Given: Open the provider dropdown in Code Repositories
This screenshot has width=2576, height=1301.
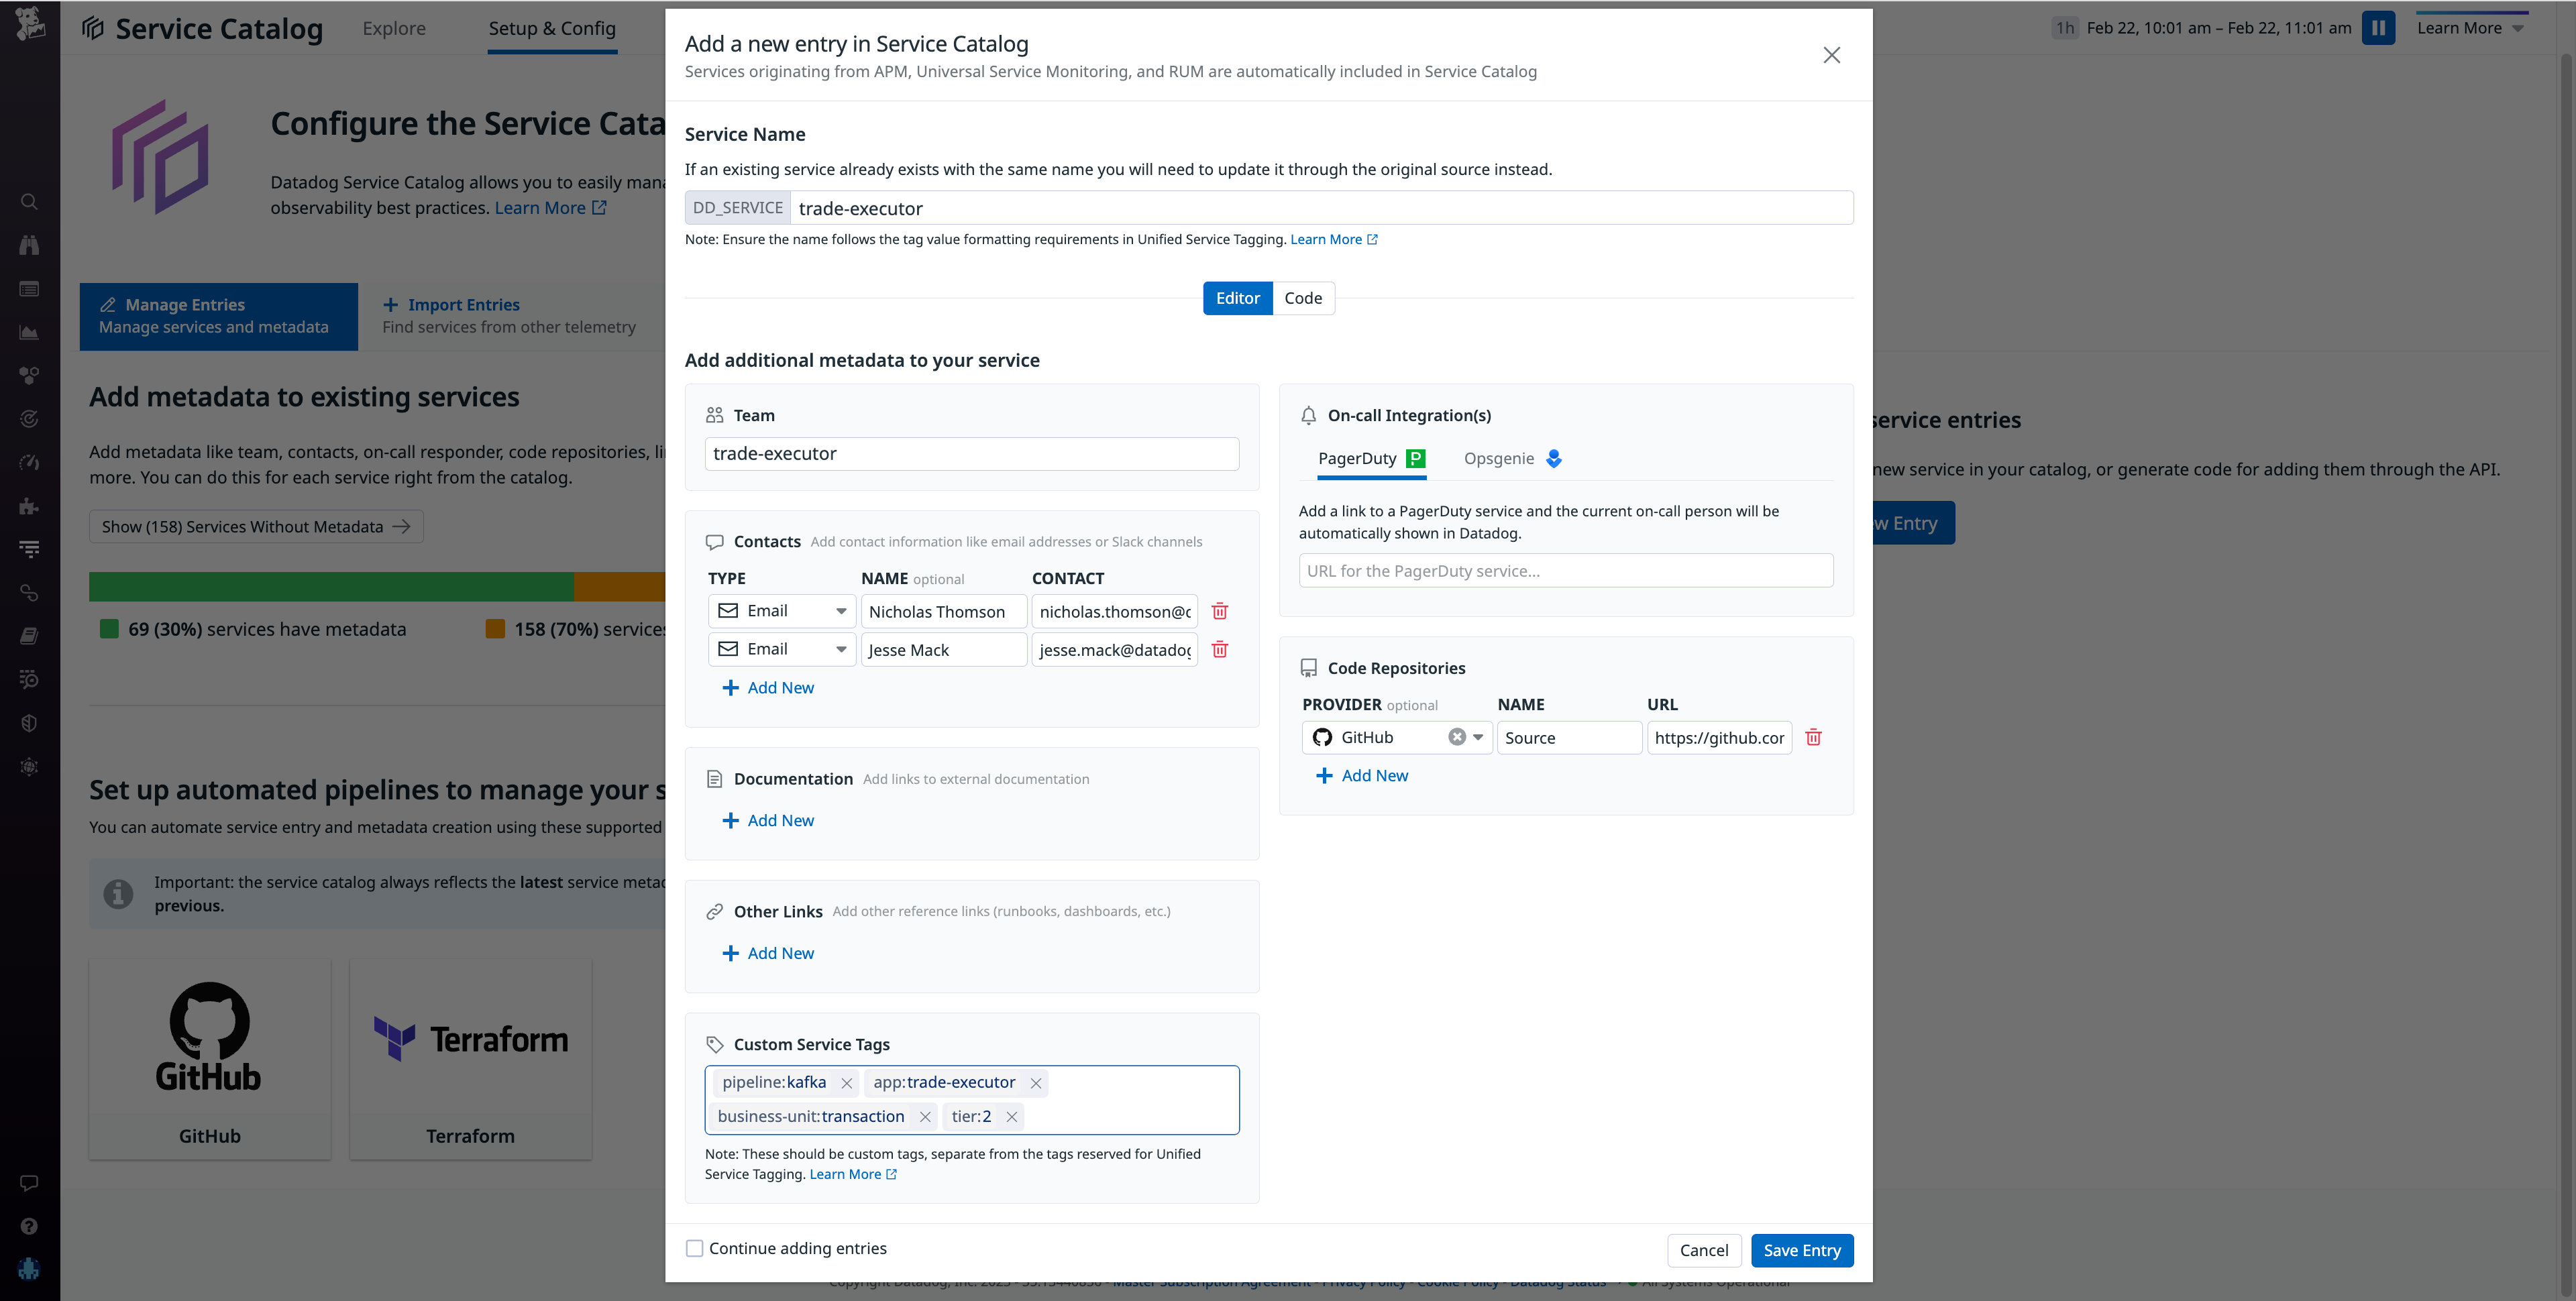Looking at the screenshot, I should (1477, 737).
